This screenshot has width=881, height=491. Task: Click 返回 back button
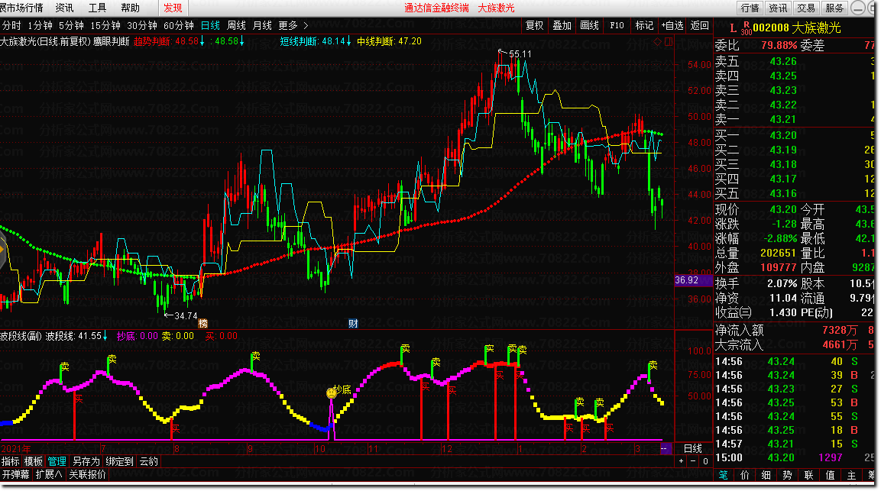click(x=699, y=26)
